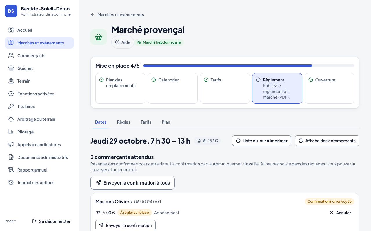
Task: Open the Ouverture step card
Action: click(x=330, y=88)
